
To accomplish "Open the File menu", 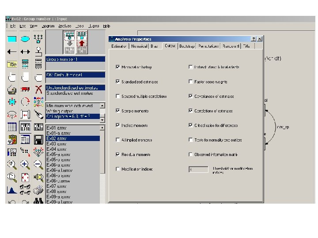I will (x=13, y=26).
